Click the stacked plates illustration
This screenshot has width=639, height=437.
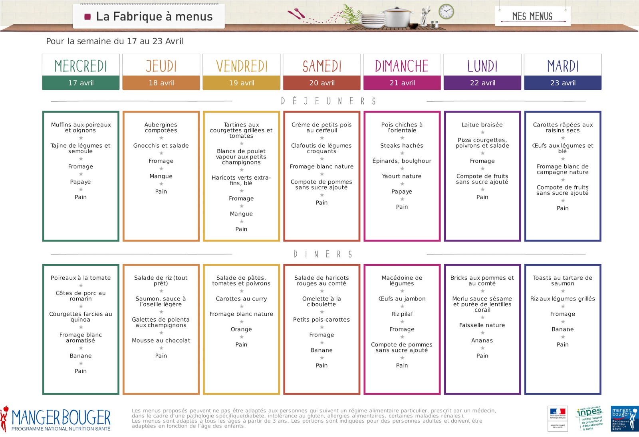pos(372,21)
